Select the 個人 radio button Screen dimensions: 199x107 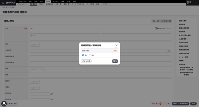tap(83, 55)
